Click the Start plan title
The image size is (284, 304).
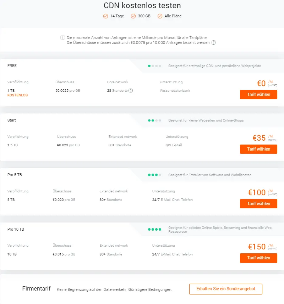[x=12, y=120]
